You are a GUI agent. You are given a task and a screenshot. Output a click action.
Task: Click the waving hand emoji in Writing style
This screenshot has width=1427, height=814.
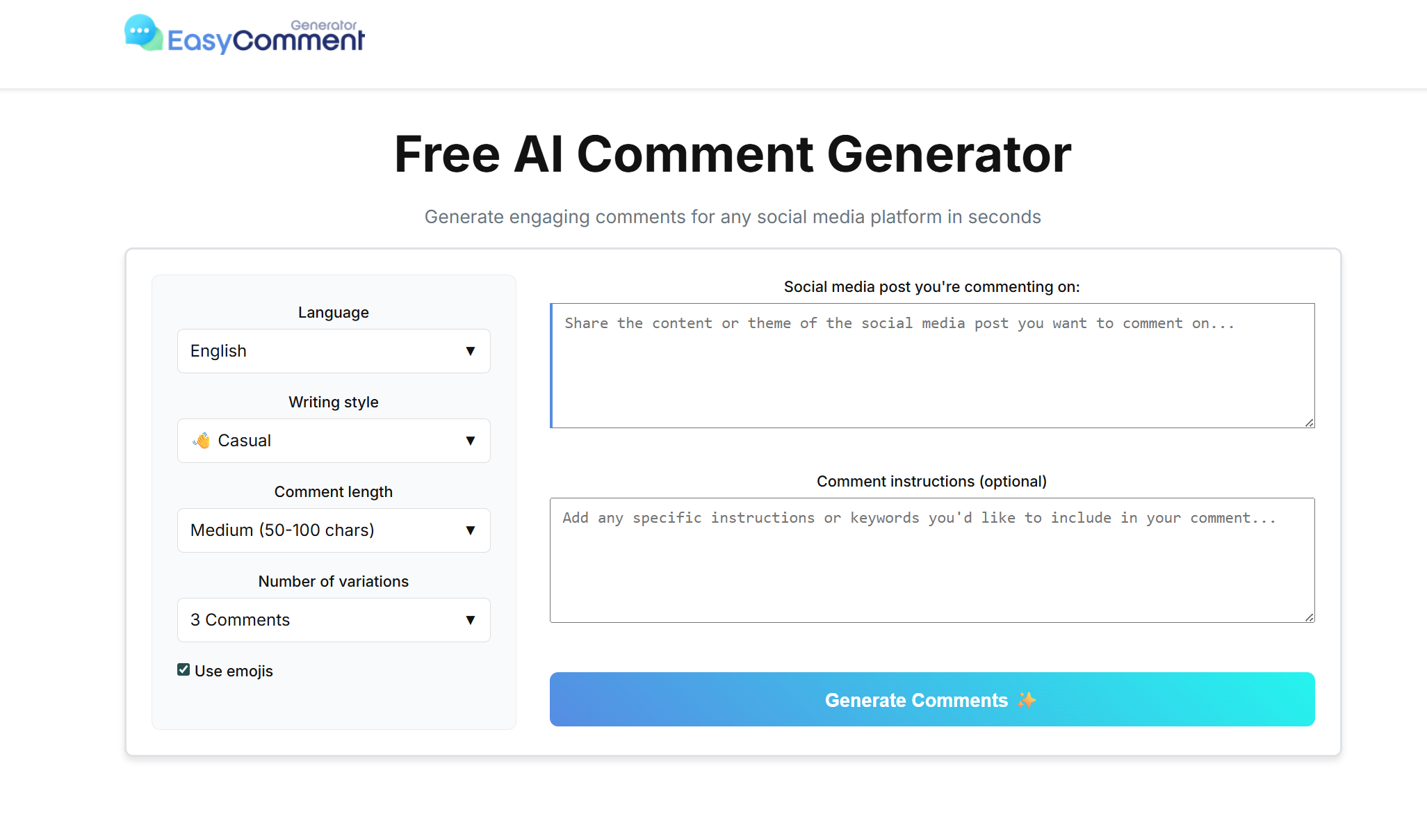coord(202,441)
